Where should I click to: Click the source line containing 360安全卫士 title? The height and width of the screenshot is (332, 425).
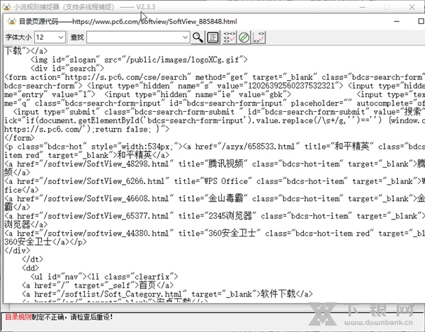point(212,233)
